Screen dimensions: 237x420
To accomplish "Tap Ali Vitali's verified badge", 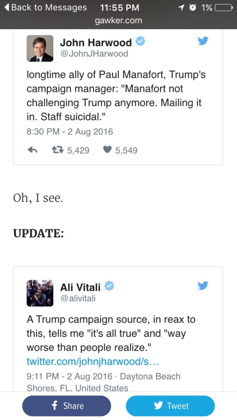I will (109, 287).
